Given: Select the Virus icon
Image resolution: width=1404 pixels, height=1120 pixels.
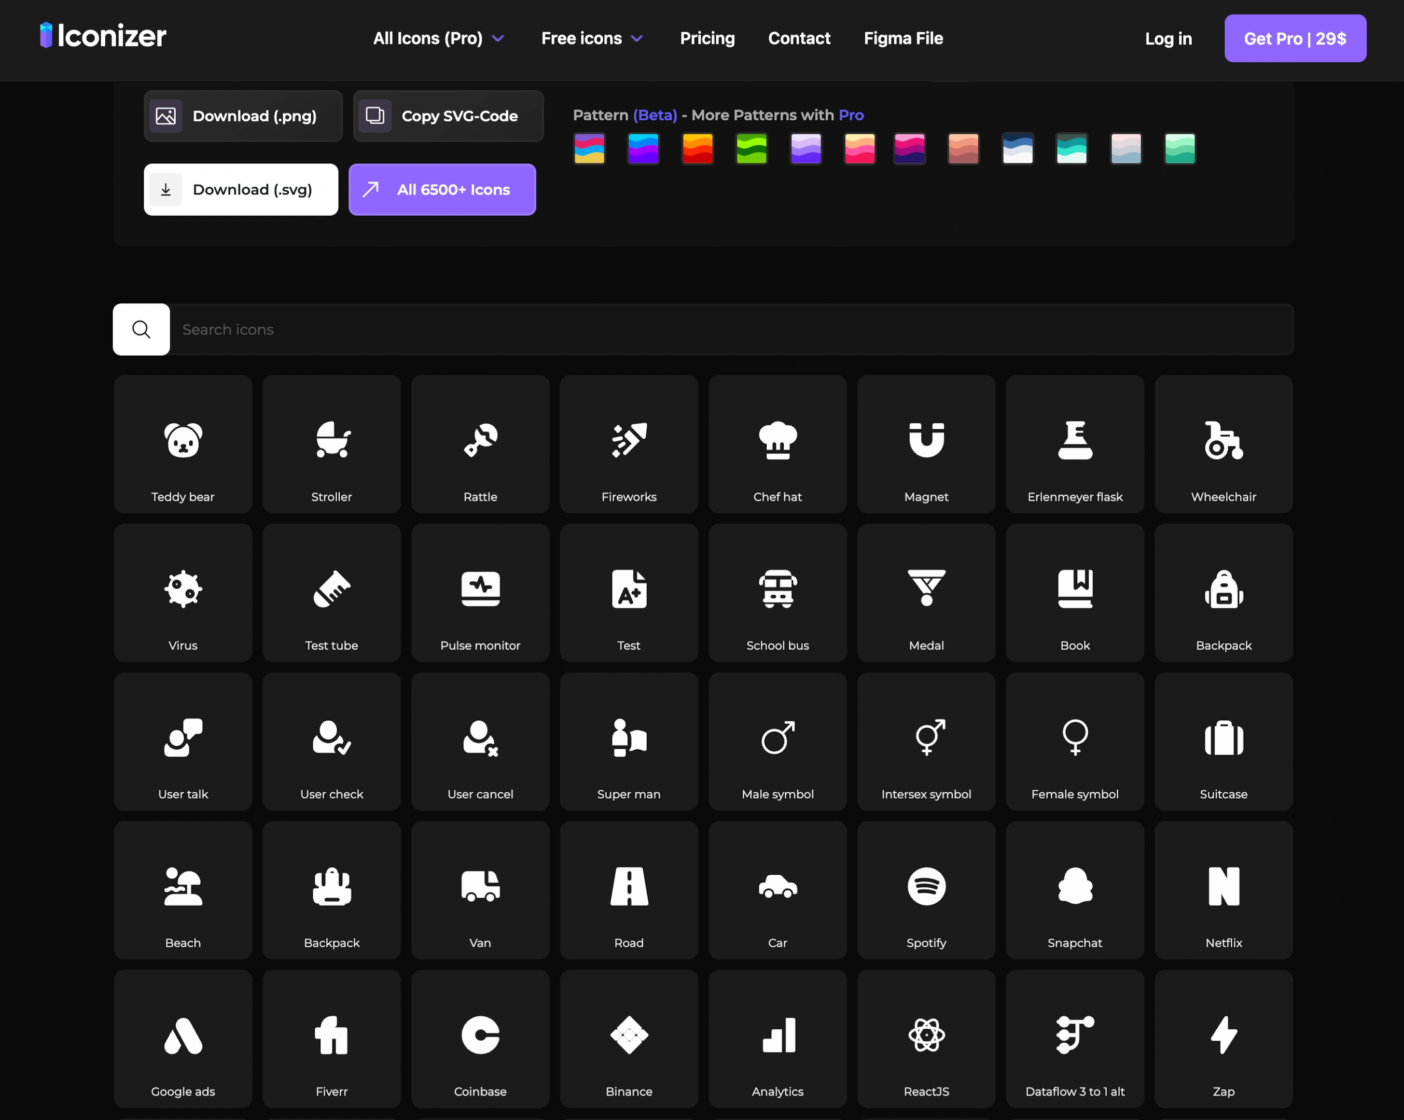Looking at the screenshot, I should click(183, 593).
